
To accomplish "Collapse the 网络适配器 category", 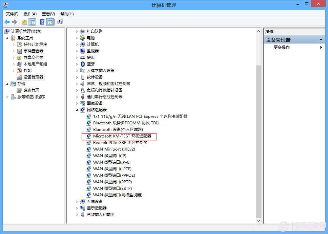I will [77, 110].
